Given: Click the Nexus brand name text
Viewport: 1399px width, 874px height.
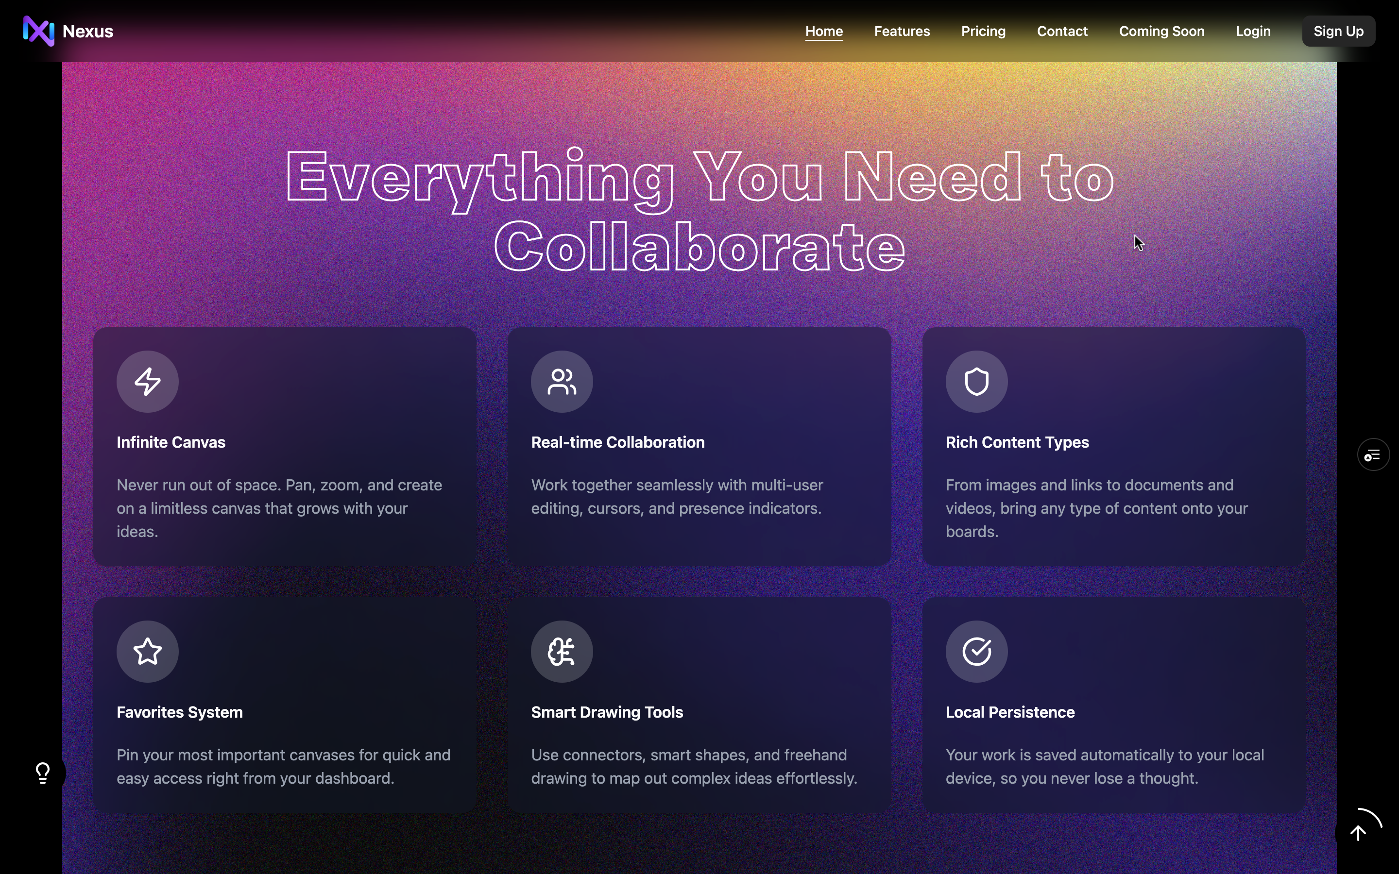Looking at the screenshot, I should point(88,31).
